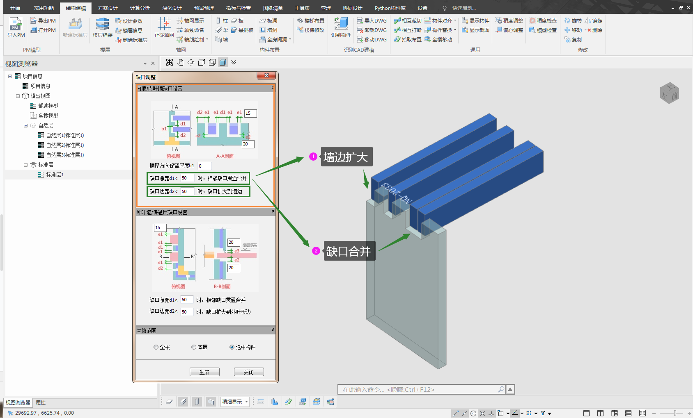Select the 本层 radio option

click(194, 347)
